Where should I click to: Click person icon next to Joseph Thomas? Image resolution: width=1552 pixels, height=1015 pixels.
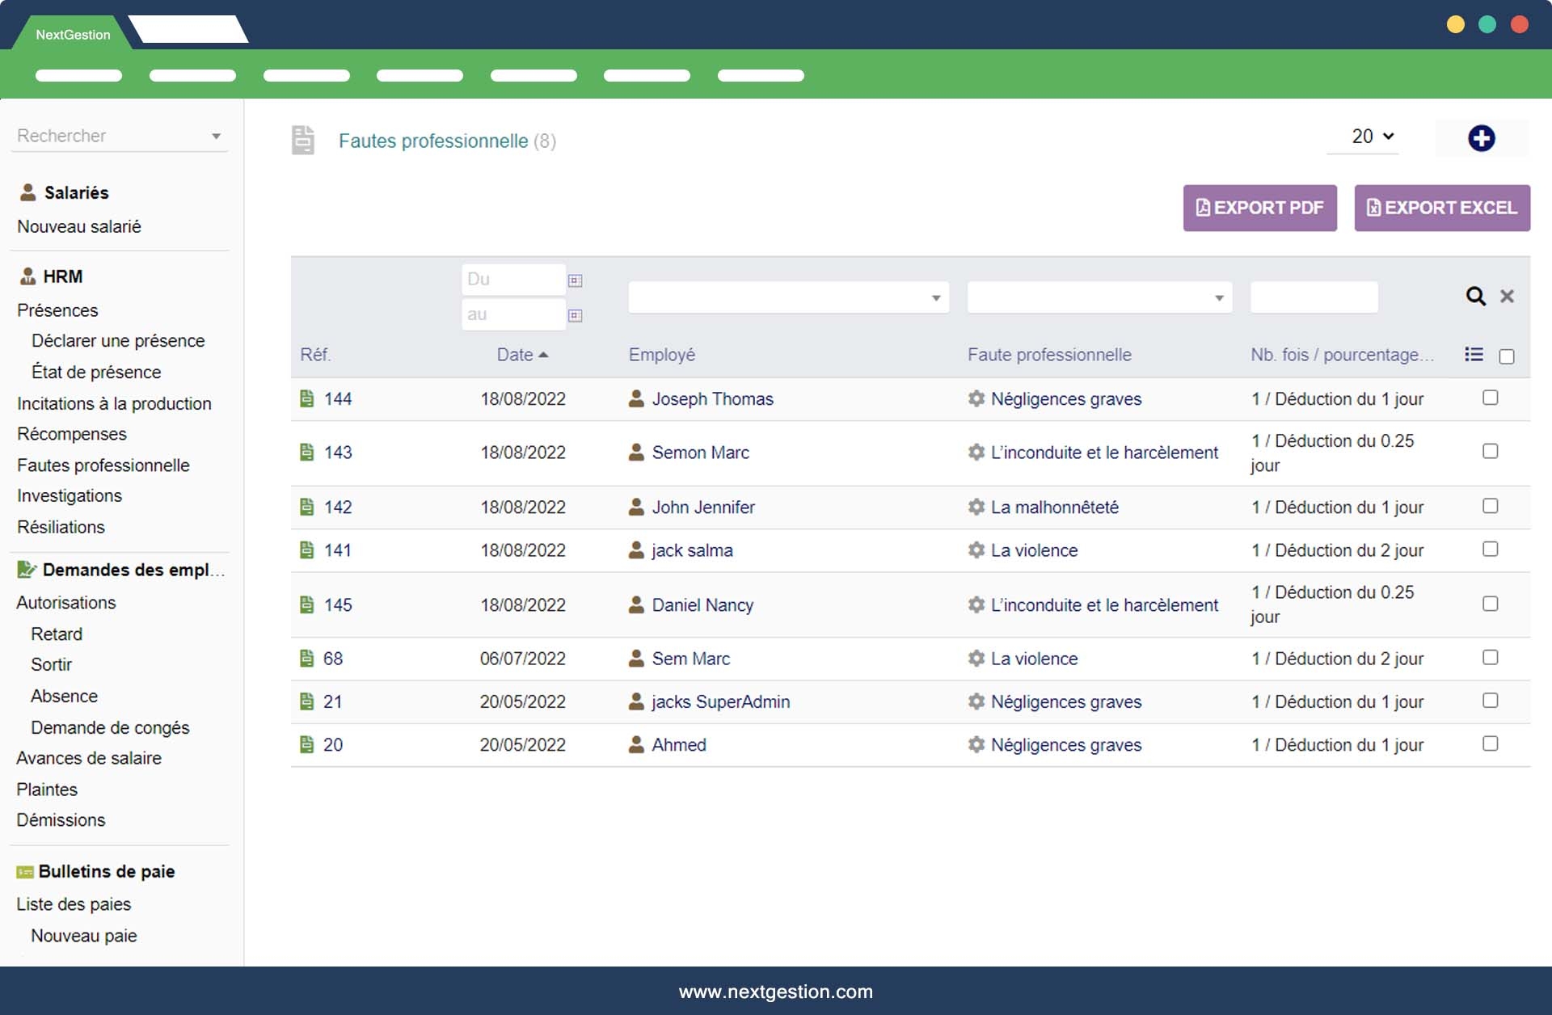tap(636, 398)
